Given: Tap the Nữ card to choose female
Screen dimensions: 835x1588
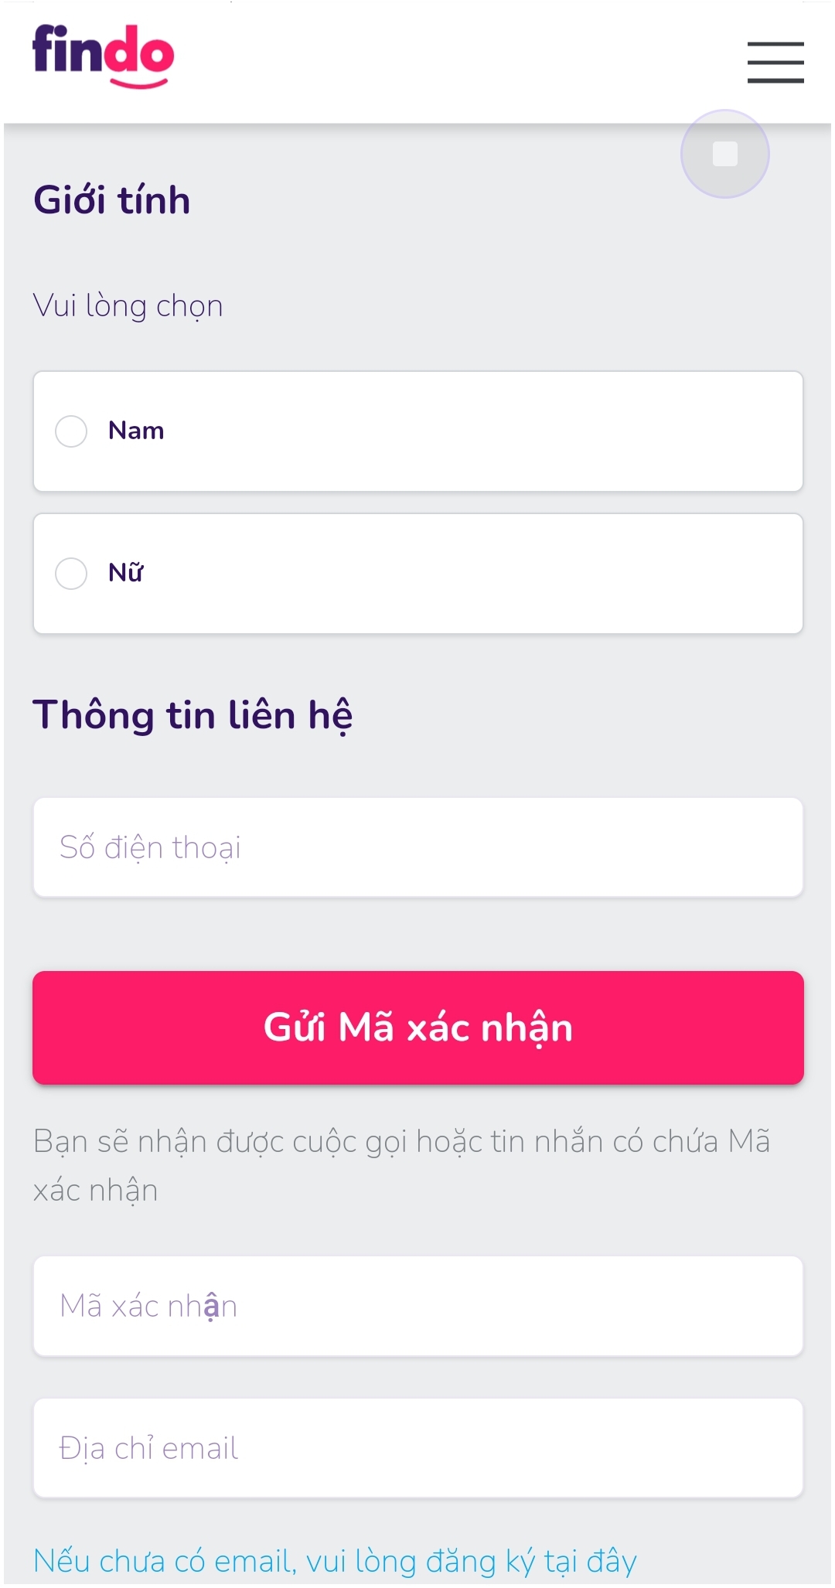Looking at the screenshot, I should point(417,573).
